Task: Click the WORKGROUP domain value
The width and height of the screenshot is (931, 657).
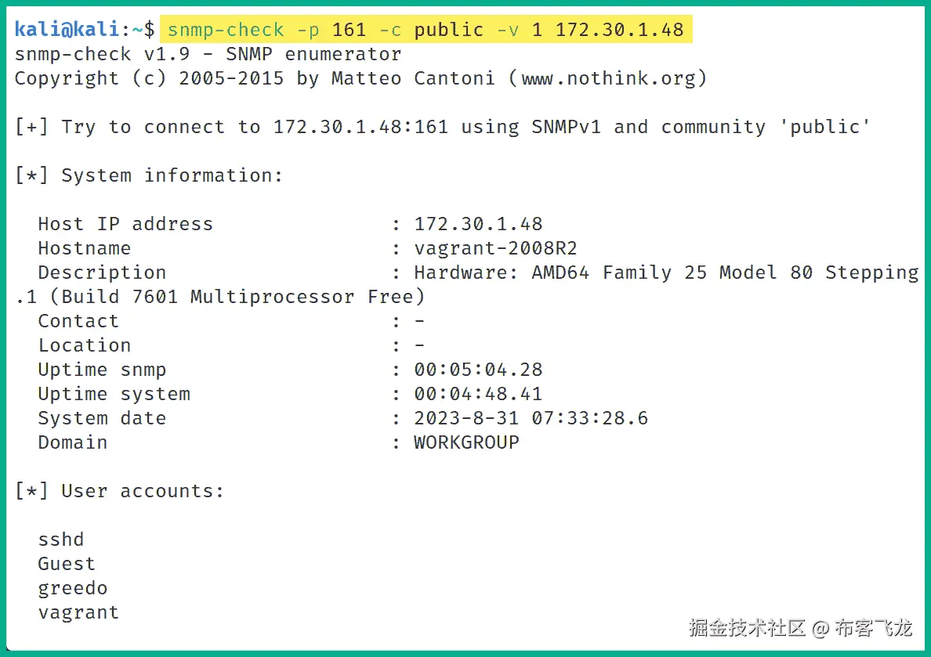Action: click(x=466, y=442)
